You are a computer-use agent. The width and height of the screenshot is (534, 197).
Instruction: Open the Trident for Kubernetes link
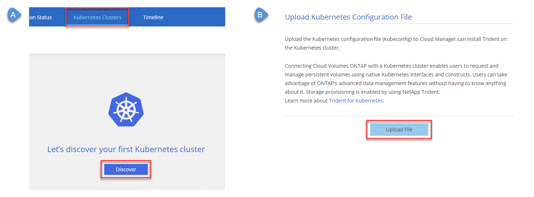356,101
